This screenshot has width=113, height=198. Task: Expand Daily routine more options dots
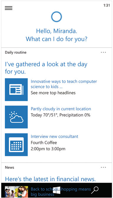103,52
